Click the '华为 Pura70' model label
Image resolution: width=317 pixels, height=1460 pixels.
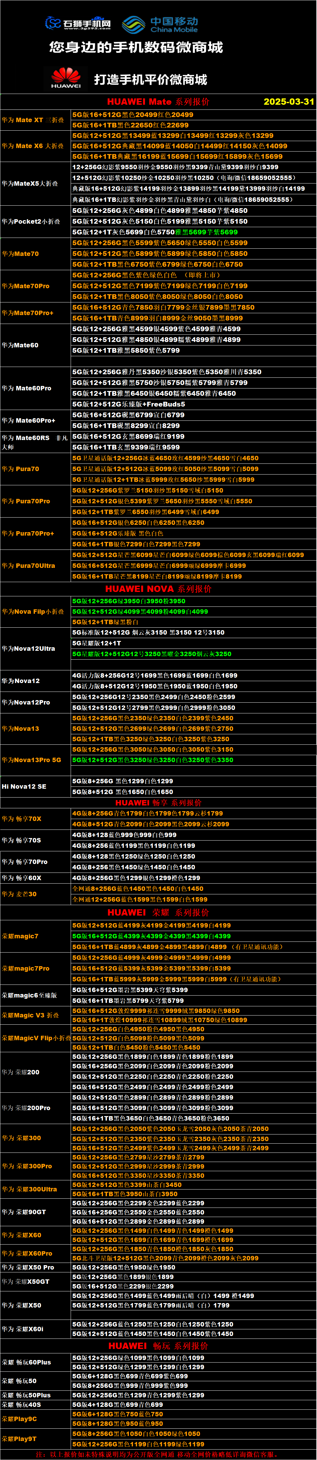pos(20,469)
